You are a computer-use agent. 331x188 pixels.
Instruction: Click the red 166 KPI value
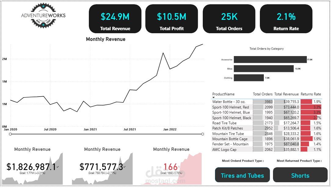click(x=171, y=167)
